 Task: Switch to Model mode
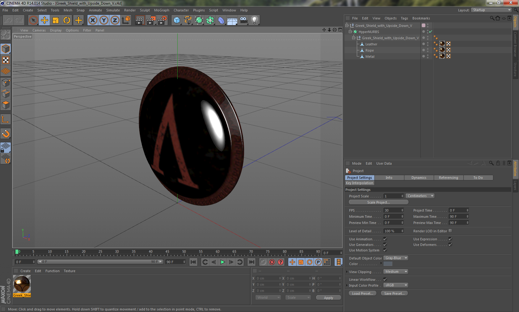coord(6,49)
